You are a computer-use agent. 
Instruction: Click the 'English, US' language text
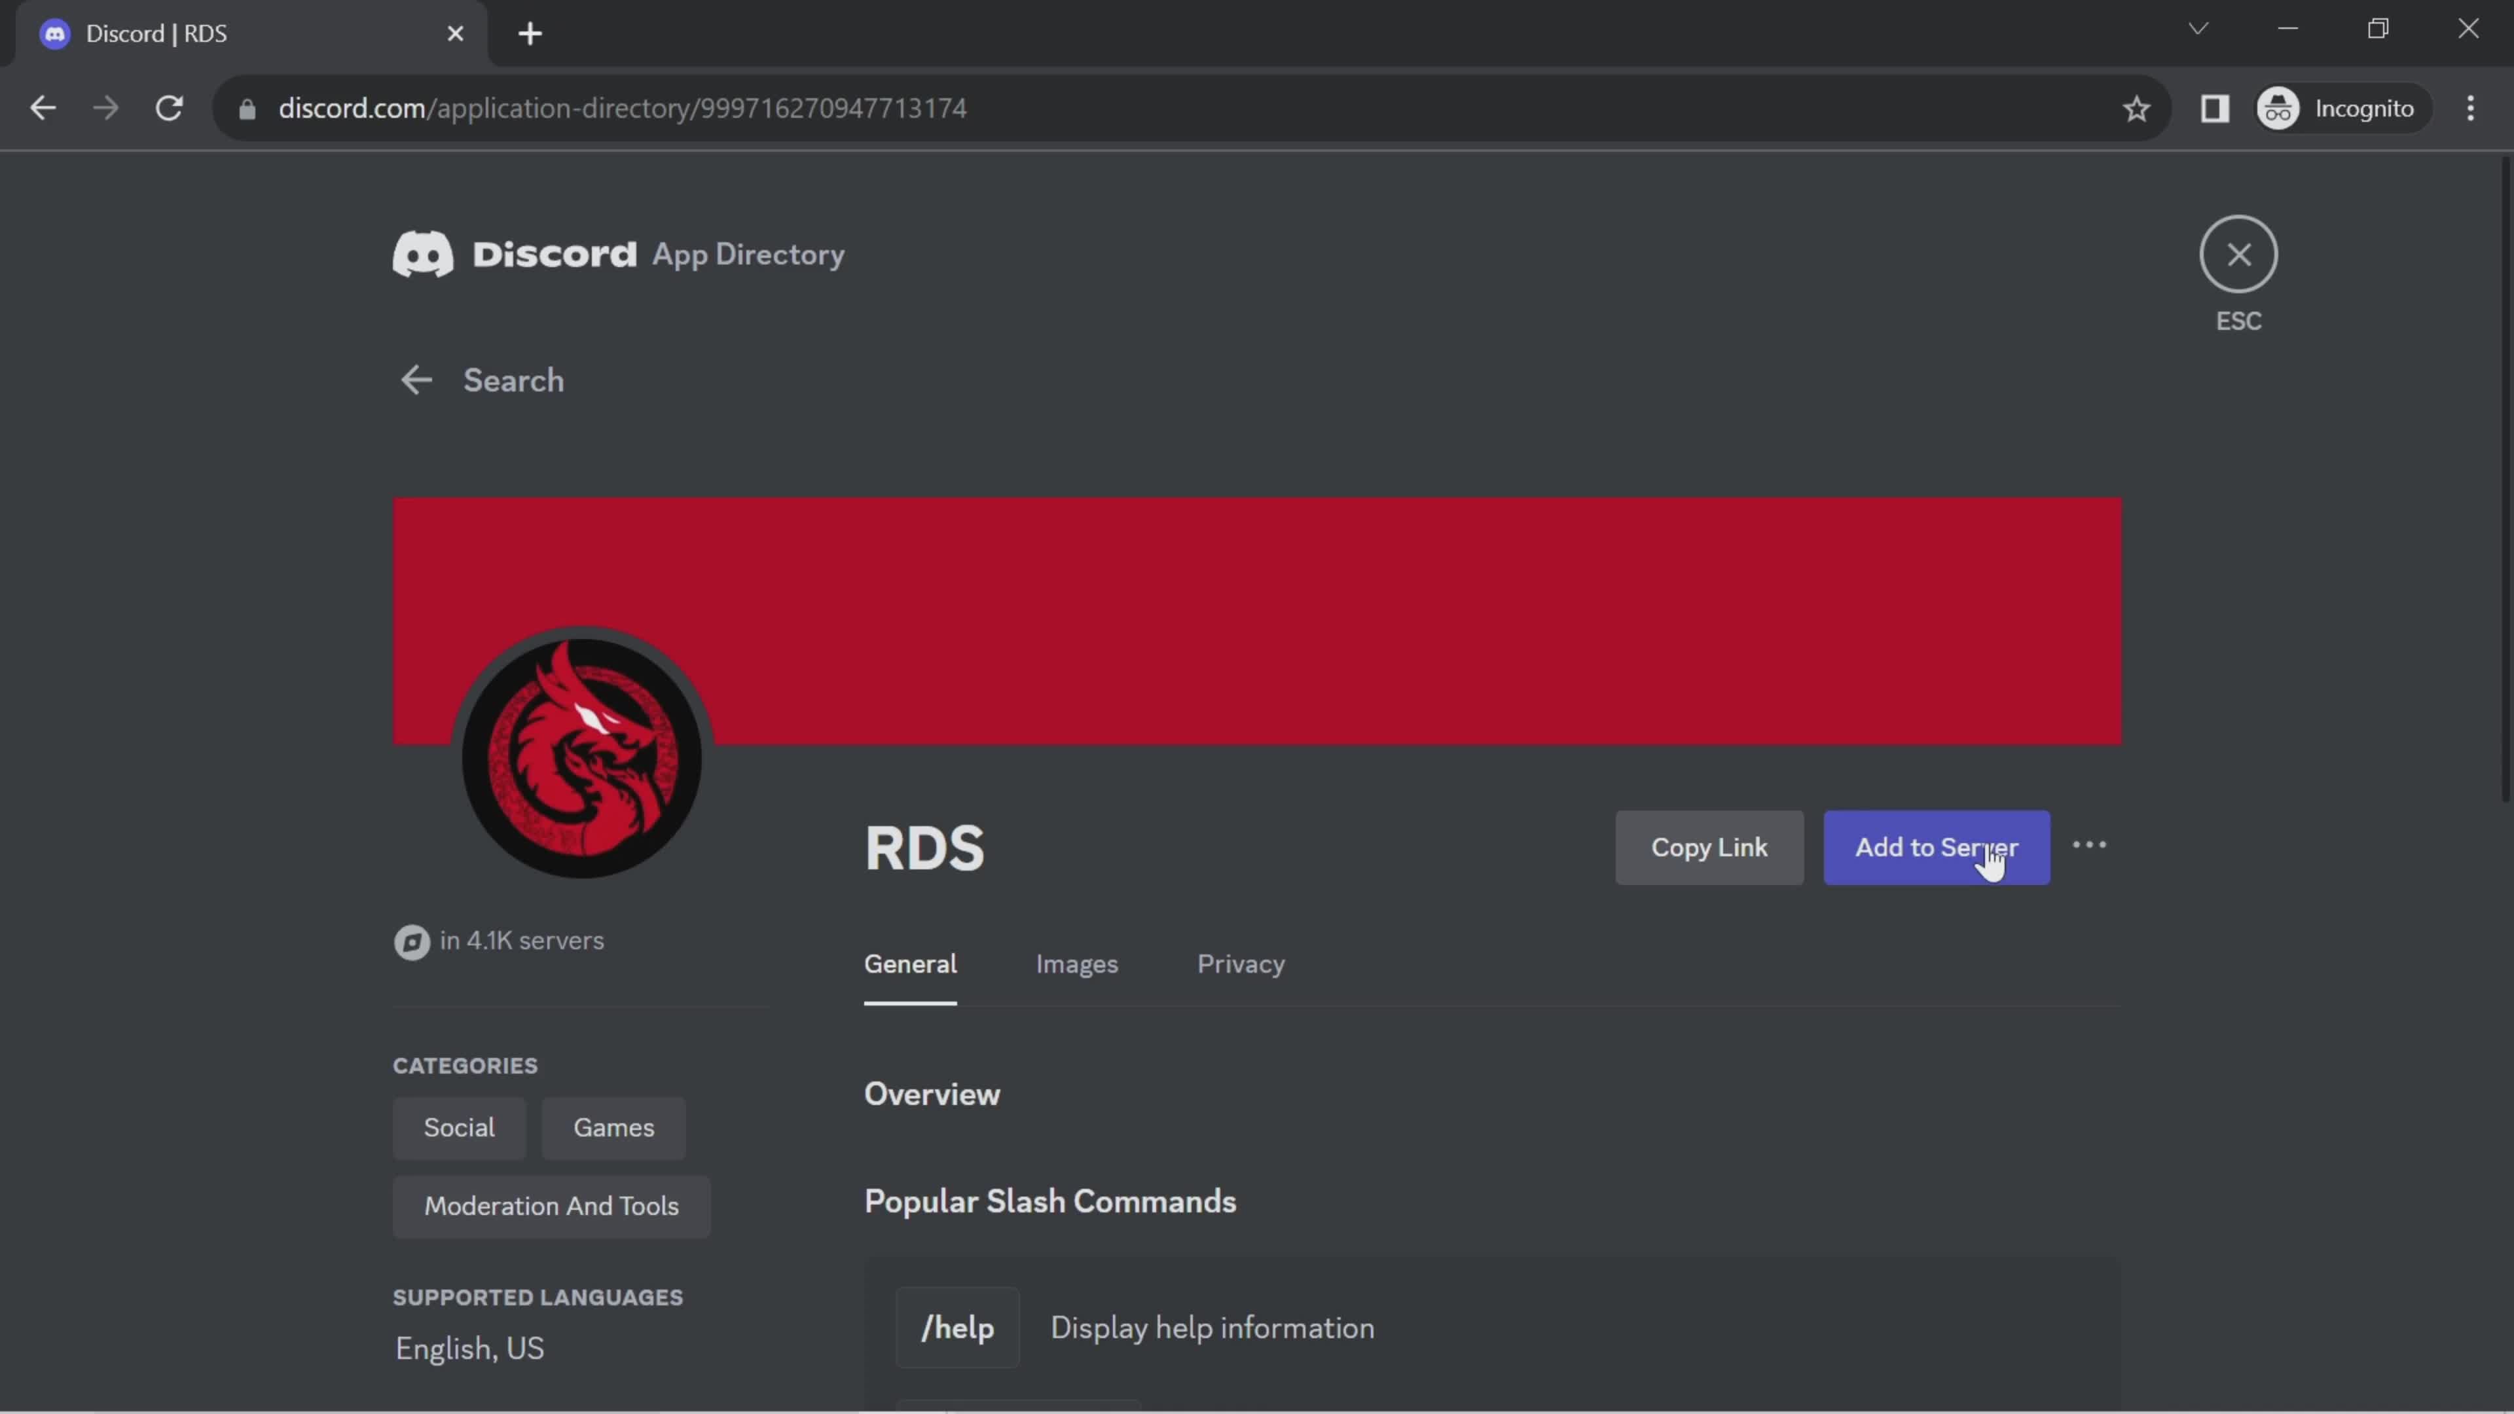click(469, 1349)
